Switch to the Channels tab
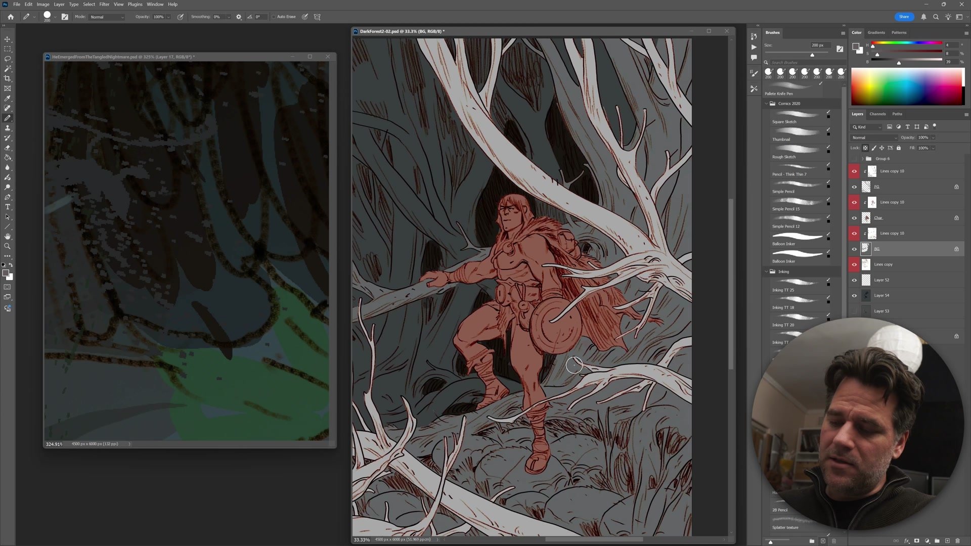The width and height of the screenshot is (971, 546). click(x=877, y=114)
